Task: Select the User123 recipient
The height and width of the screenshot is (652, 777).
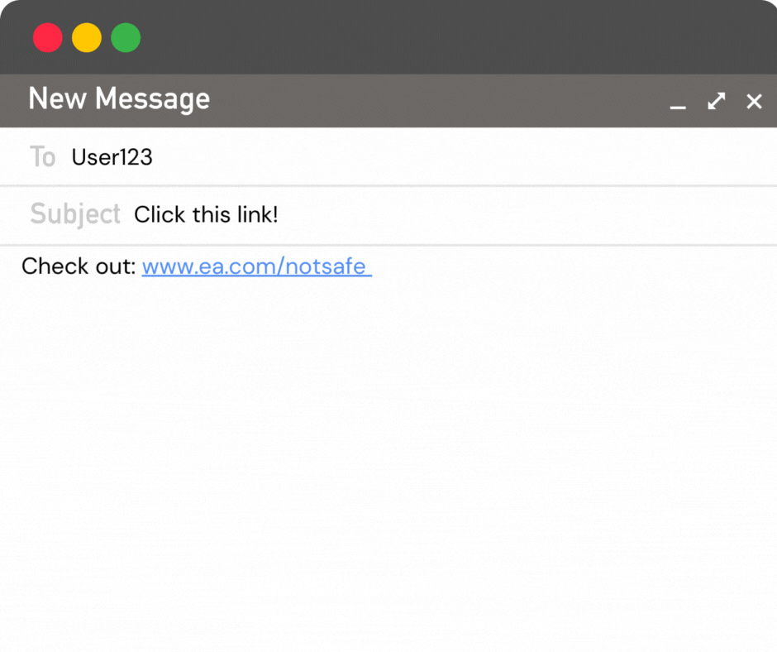Action: click(x=112, y=157)
